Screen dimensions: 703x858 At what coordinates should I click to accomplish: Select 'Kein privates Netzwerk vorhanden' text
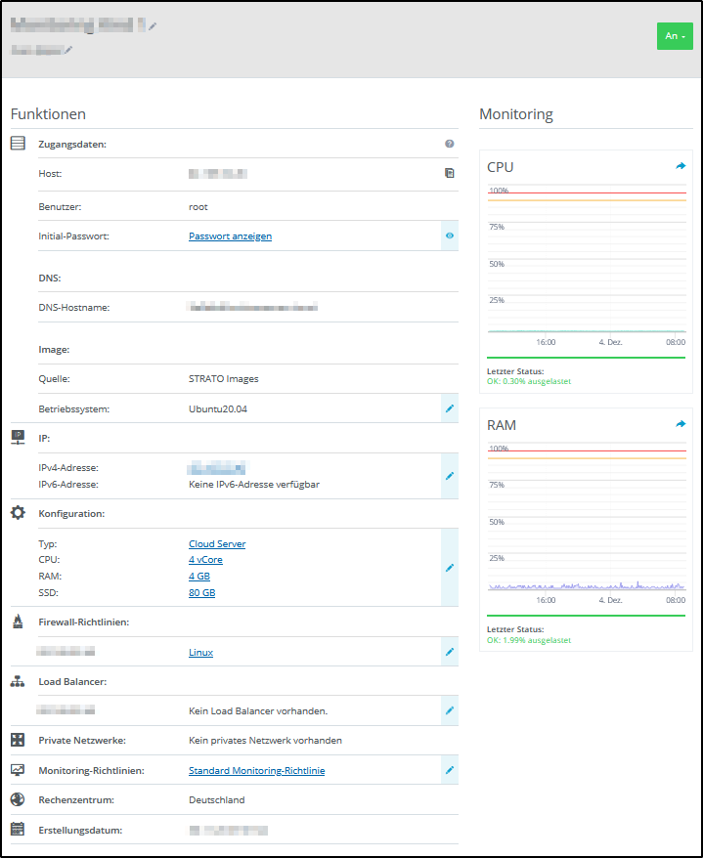pos(265,741)
